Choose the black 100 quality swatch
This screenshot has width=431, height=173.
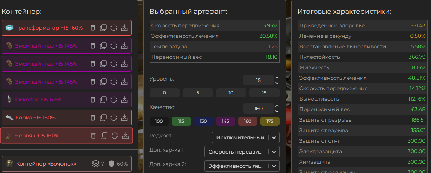[x=159, y=121]
